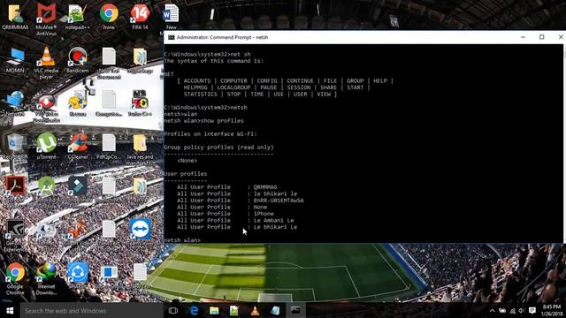
Task: Launch the TeamViewer desktop shortcut
Action: (x=140, y=229)
